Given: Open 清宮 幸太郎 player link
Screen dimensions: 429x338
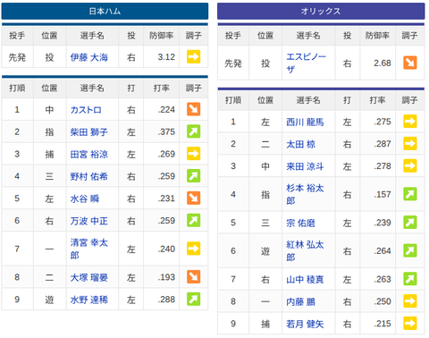Looking at the screenshot, I should tap(88, 249).
